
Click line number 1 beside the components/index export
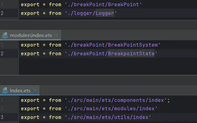[x=2, y=100]
